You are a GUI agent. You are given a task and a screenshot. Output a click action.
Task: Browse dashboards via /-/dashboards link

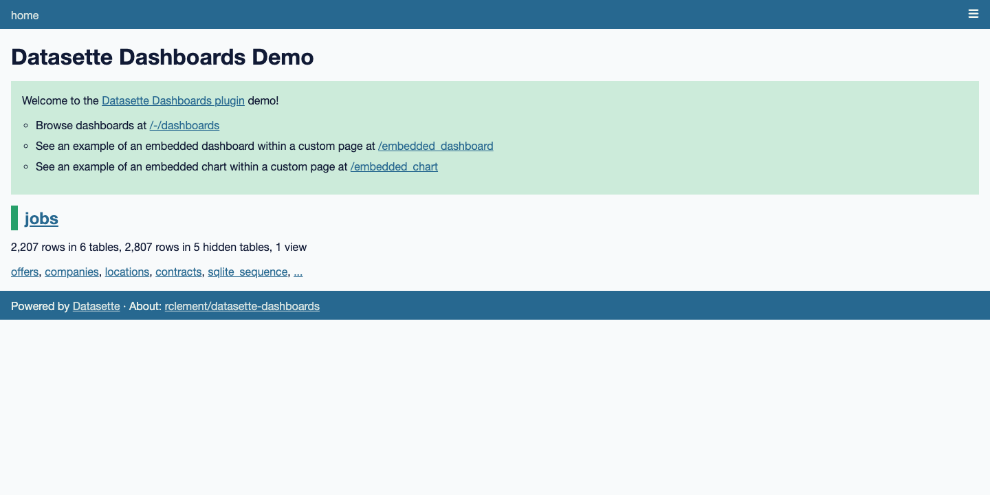coord(184,125)
